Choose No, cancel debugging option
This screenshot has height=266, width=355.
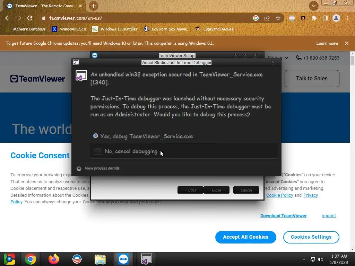tap(184, 151)
